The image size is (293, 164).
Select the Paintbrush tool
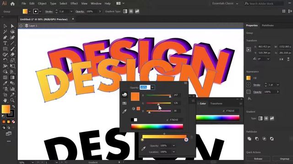pos(12,49)
